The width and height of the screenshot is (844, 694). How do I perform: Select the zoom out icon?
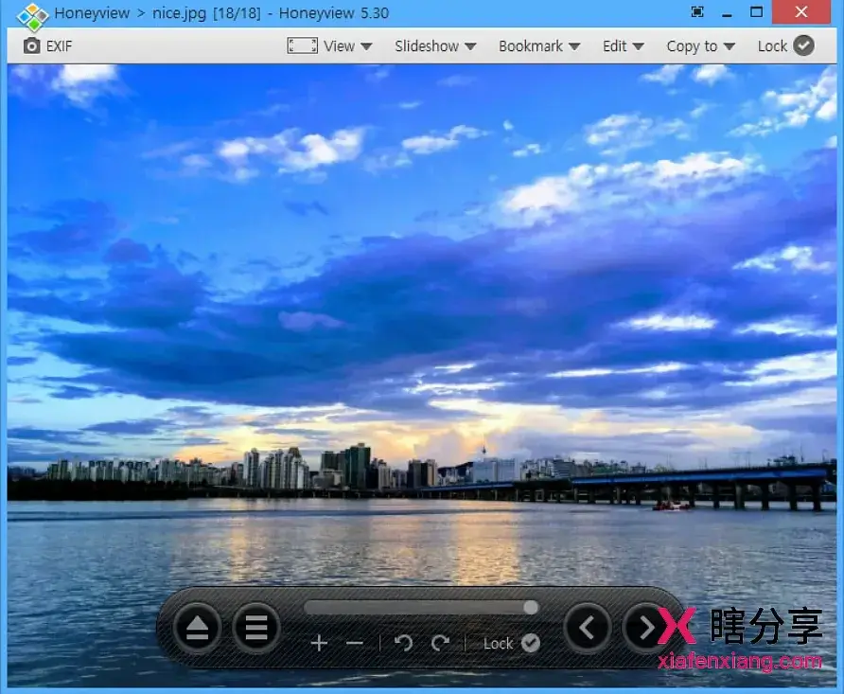(x=355, y=643)
